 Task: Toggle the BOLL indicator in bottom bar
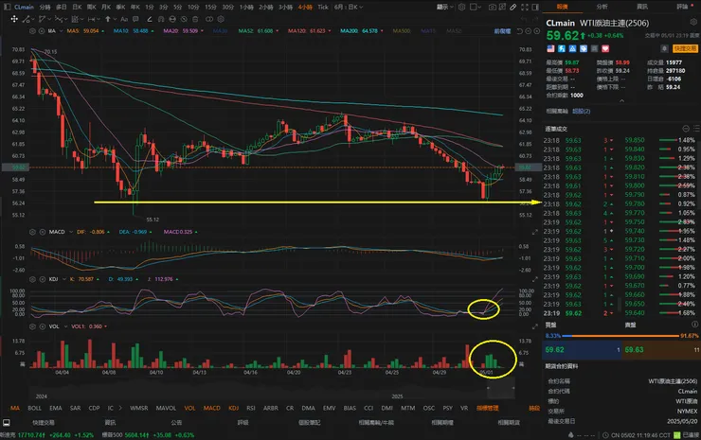click(36, 408)
